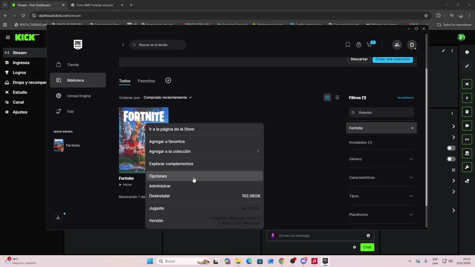Switch to the Todos tab
This screenshot has height=267, width=475.
(x=125, y=81)
